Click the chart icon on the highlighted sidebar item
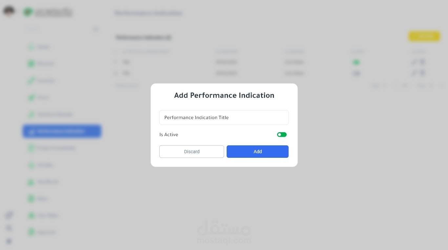The height and width of the screenshot is (250, 448). (x=31, y=132)
